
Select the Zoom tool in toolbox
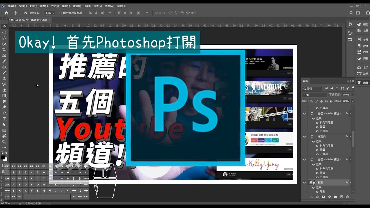(4, 142)
